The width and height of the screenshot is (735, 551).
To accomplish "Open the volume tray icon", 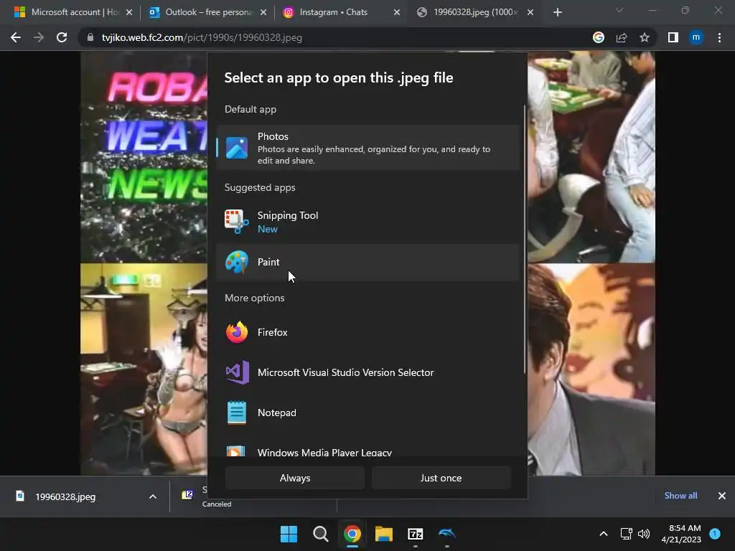I will coord(644,534).
